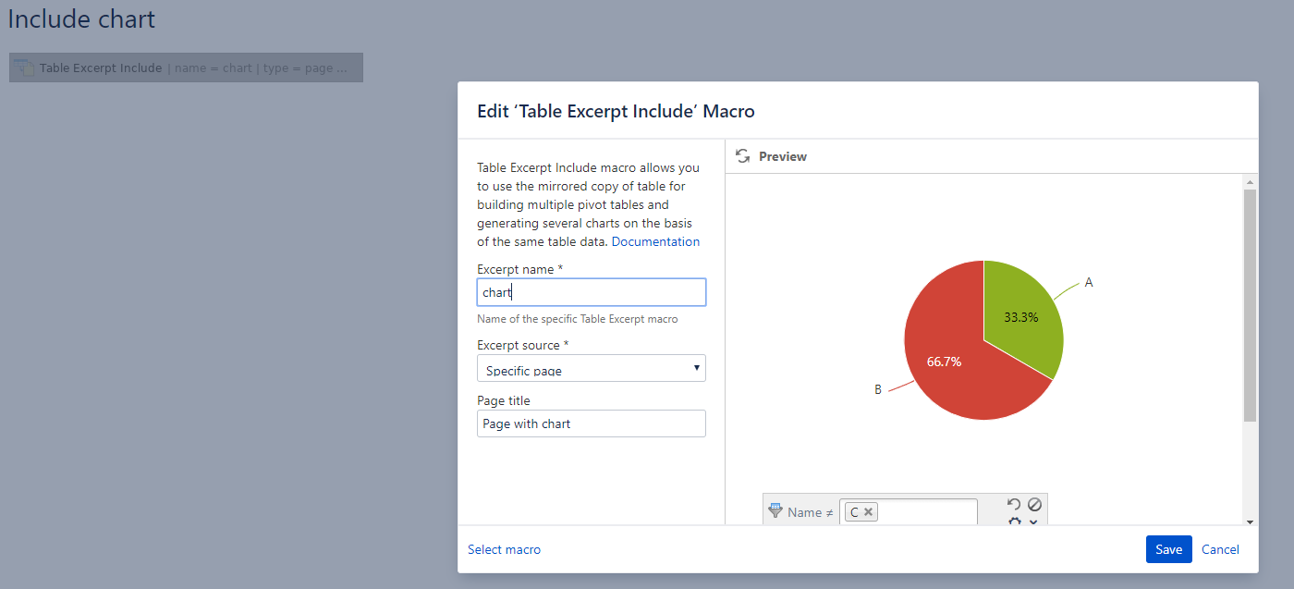Click the undo arrow in filter bar
The width and height of the screenshot is (1294, 589).
tap(1014, 504)
